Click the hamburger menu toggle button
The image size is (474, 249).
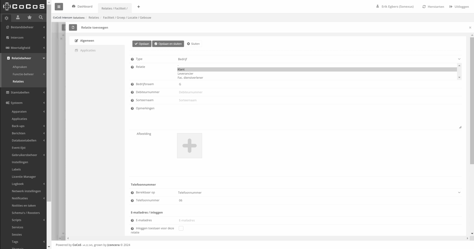[59, 7]
